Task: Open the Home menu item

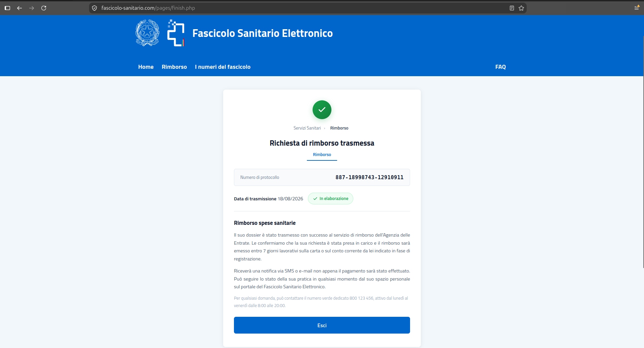Action: click(146, 67)
